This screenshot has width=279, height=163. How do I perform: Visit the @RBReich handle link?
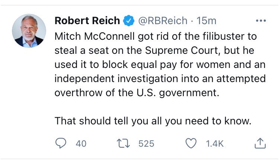click(163, 21)
